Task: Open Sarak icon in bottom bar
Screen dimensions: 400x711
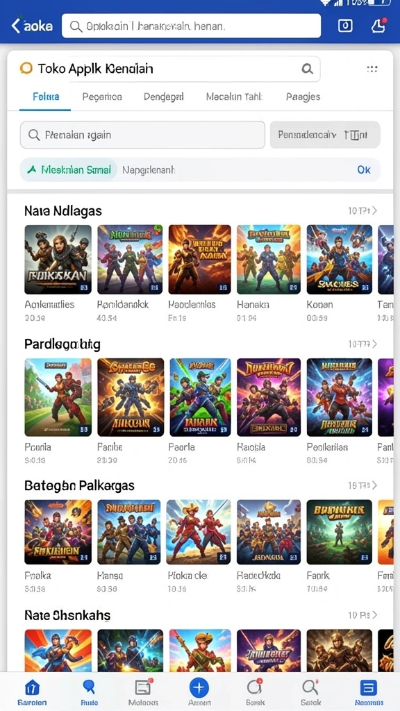Action: [255, 692]
